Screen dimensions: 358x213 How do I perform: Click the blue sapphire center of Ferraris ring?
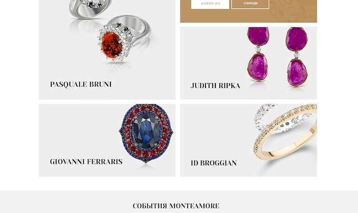click(146, 131)
